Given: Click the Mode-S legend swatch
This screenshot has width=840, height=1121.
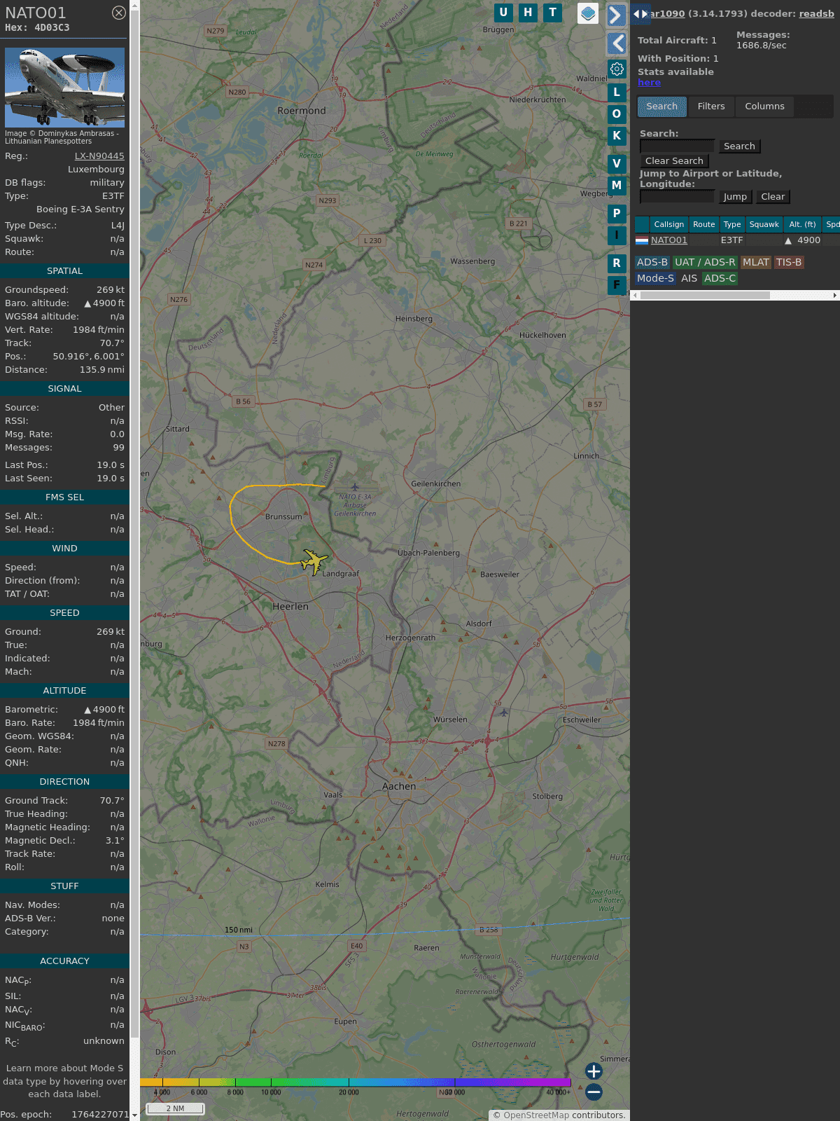Looking at the screenshot, I should (655, 278).
